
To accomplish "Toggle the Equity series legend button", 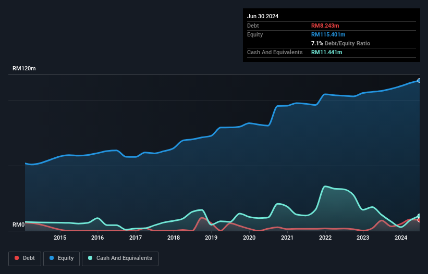I will [62, 258].
